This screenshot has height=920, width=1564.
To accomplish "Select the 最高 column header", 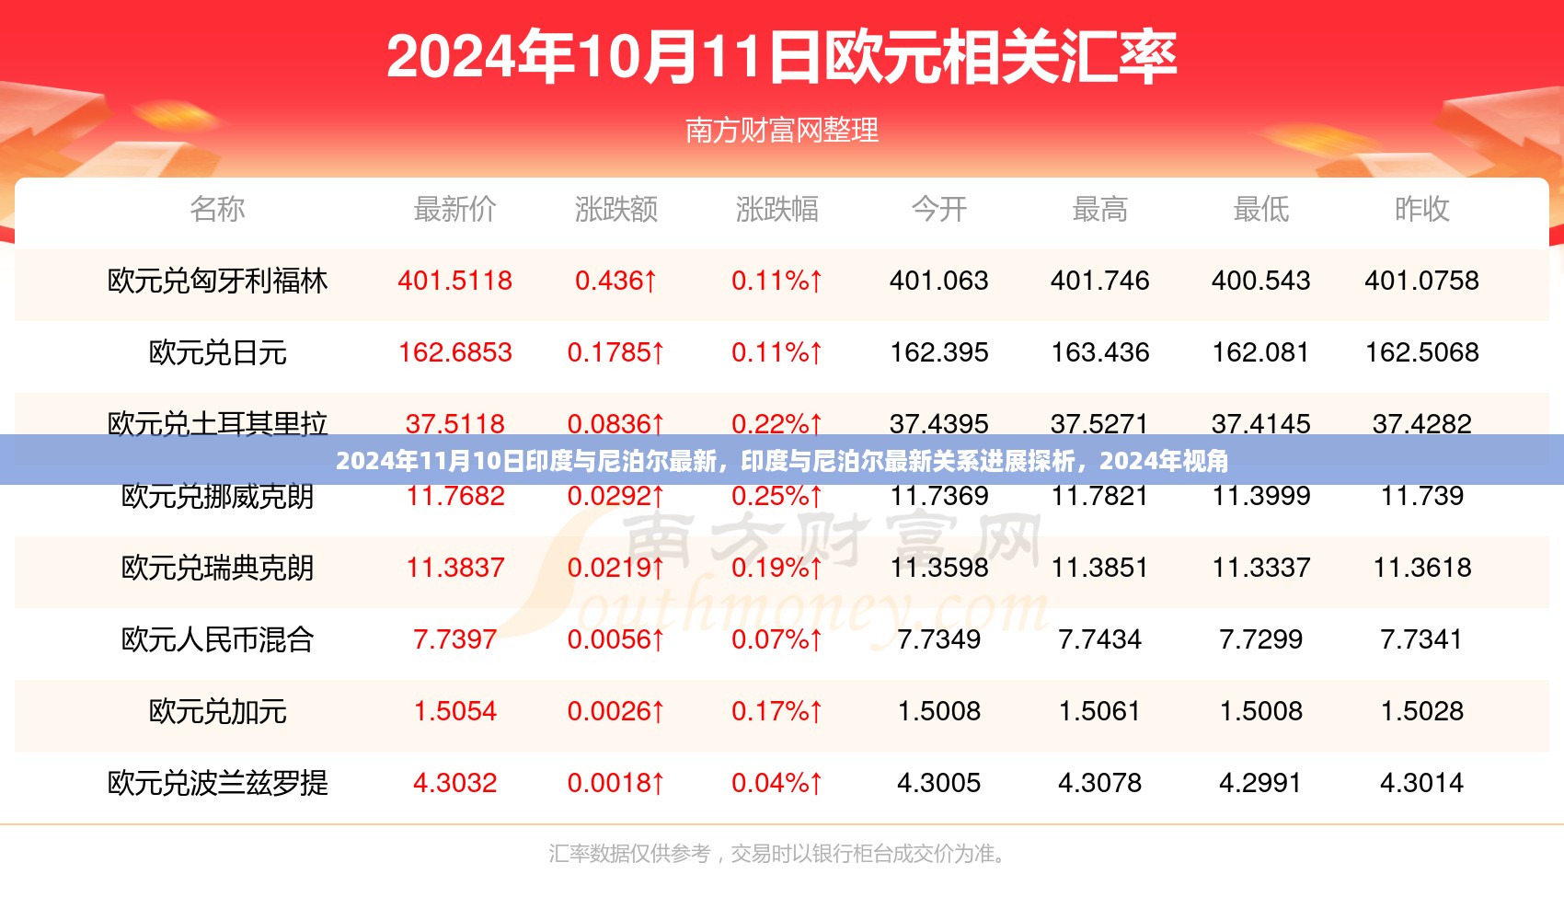I will [x=1099, y=210].
